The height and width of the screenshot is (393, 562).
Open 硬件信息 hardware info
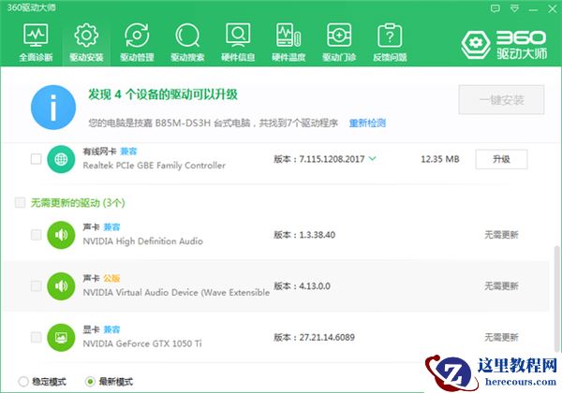pos(238,42)
